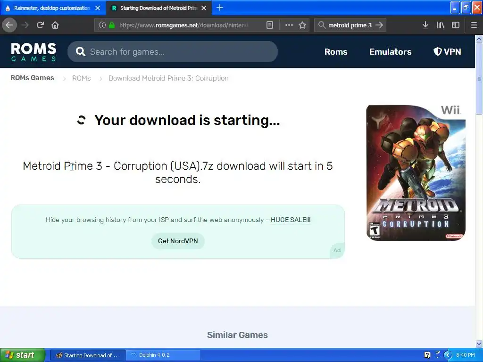Screen dimensions: 483x362
Task: Submit browser search with the arrow
Action: point(379,25)
